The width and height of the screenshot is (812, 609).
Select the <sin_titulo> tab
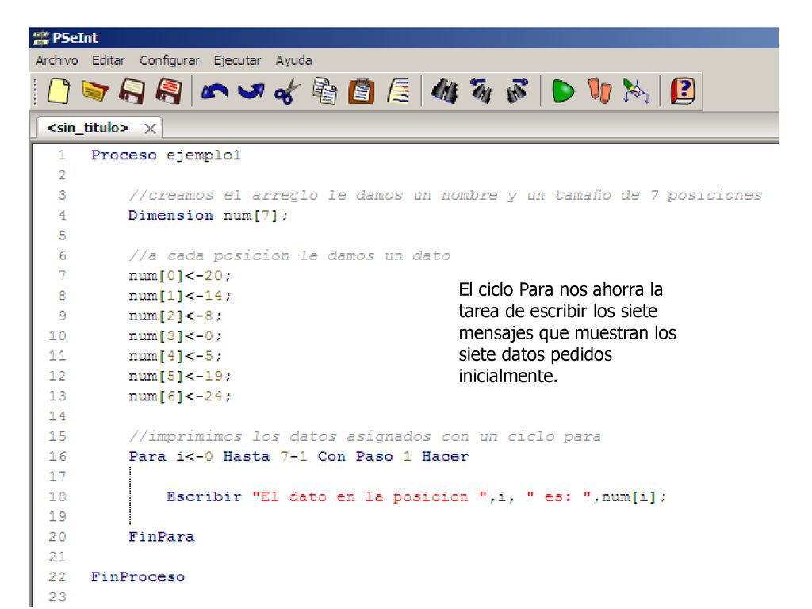(87, 128)
